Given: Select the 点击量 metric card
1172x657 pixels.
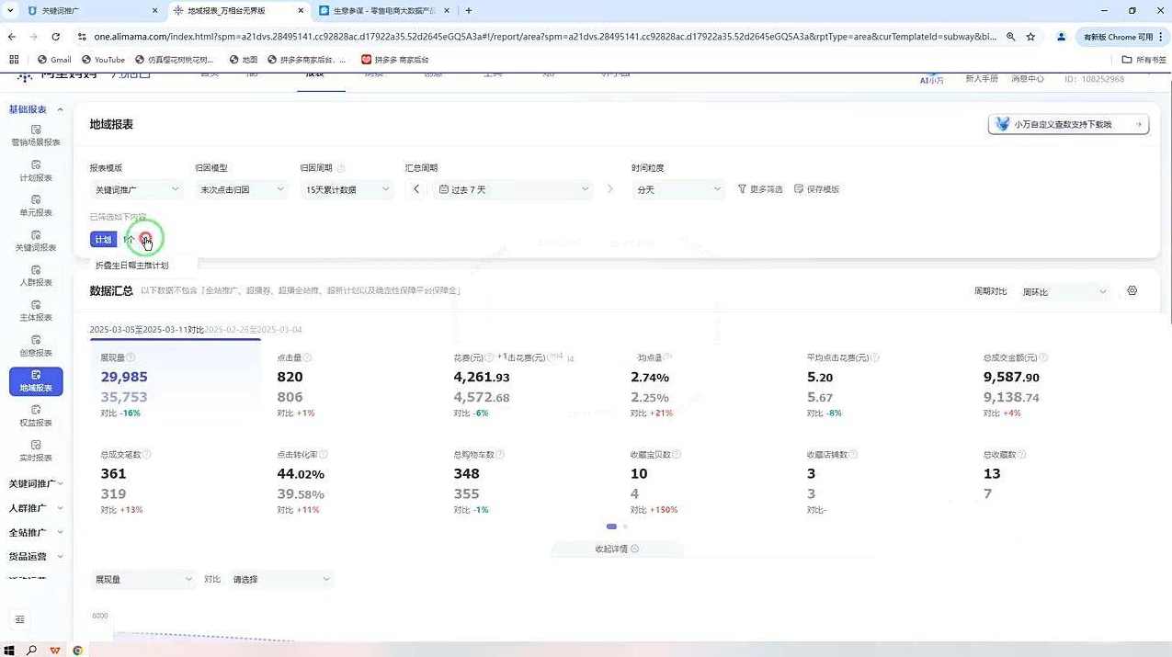Looking at the screenshot, I should pos(351,386).
